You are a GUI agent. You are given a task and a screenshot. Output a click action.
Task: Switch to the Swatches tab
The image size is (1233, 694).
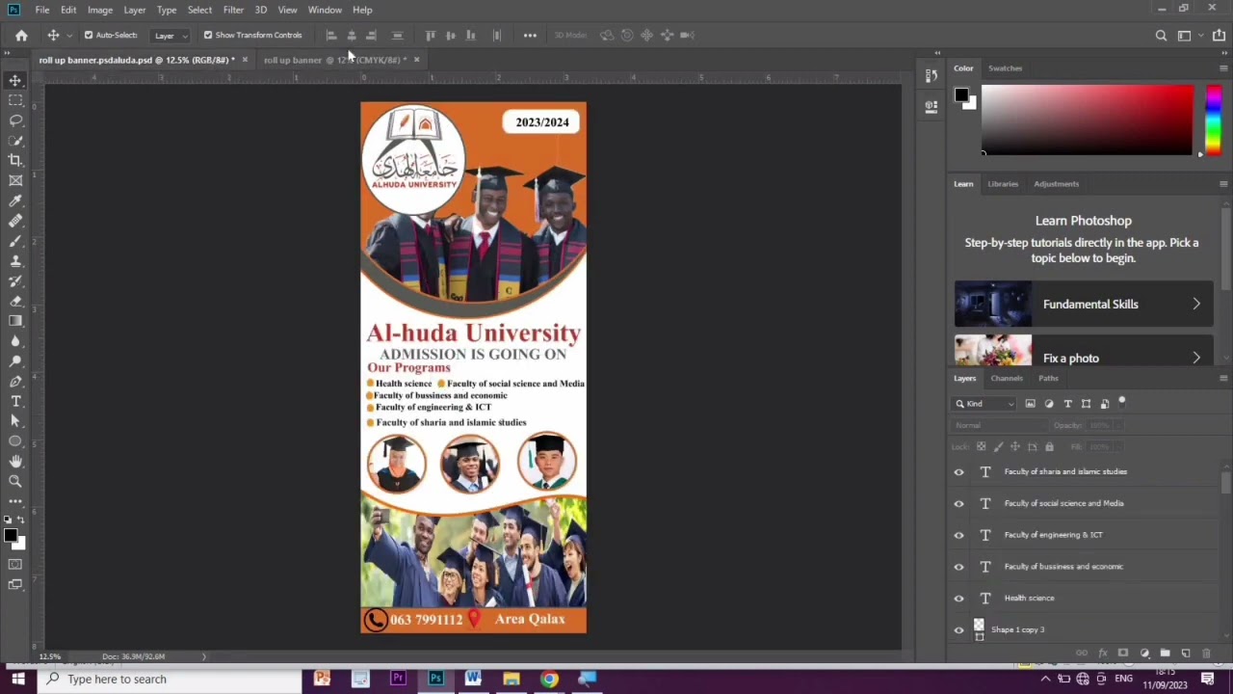click(x=1005, y=68)
